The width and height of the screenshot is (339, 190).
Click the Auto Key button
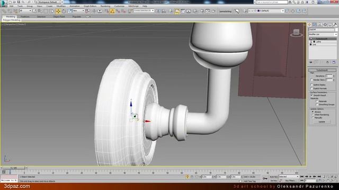[273, 177]
